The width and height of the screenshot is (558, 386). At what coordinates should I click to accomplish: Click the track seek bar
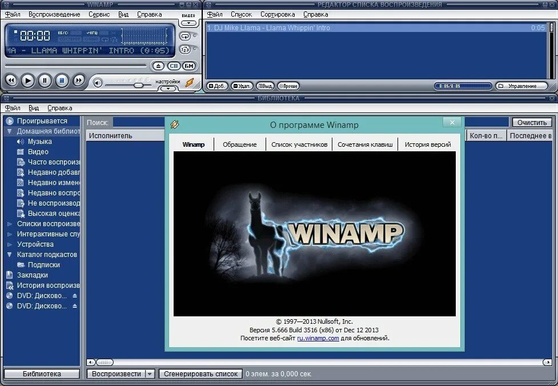click(75, 66)
